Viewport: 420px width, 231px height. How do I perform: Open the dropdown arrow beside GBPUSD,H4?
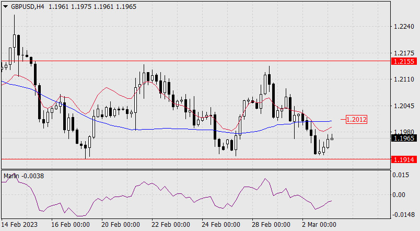[x=5, y=6]
